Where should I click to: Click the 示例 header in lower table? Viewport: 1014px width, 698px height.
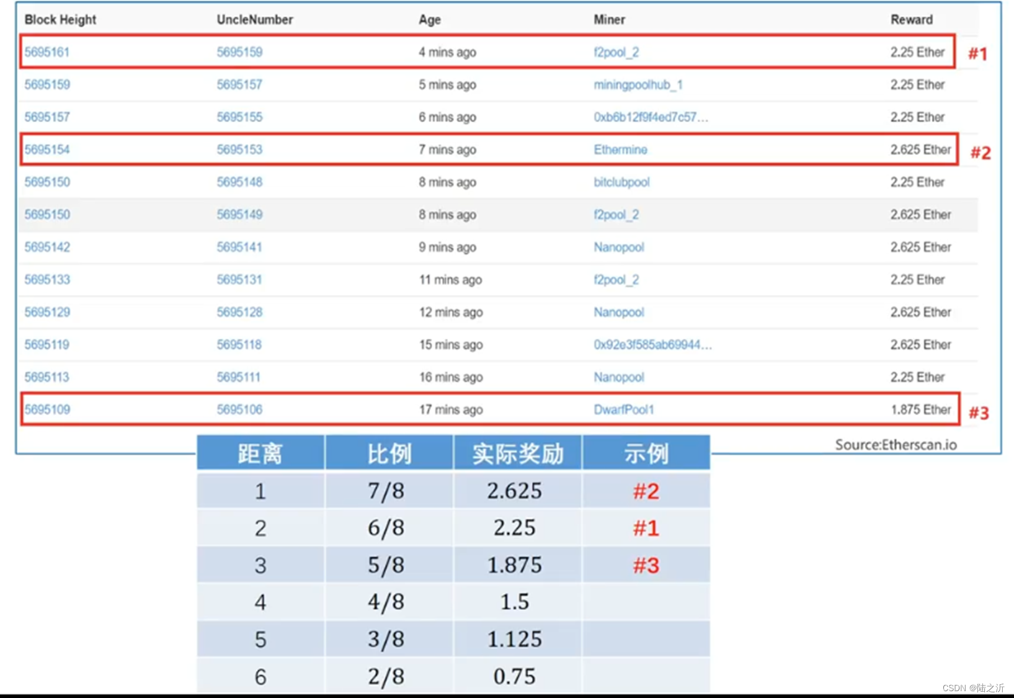(646, 454)
